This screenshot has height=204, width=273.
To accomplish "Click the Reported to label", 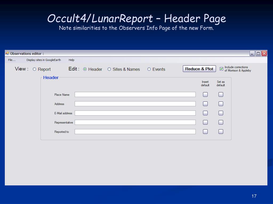I will pos(62,132).
